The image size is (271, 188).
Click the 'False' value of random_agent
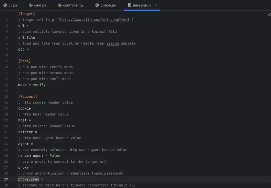[55, 156]
